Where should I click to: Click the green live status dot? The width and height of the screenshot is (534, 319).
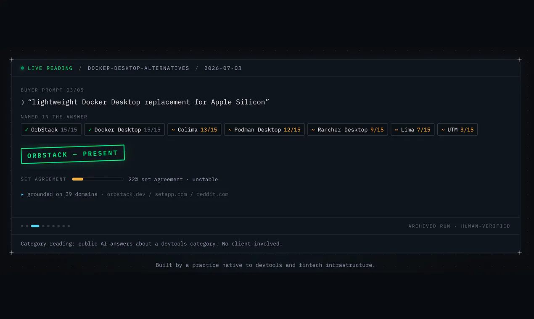[22, 68]
